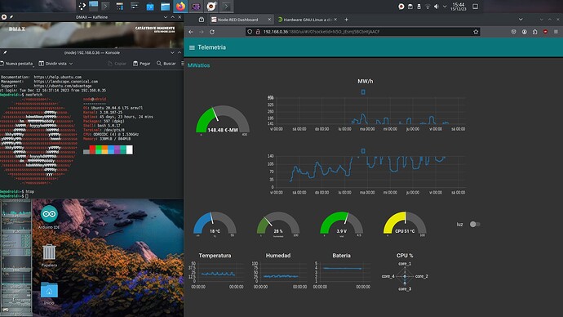Viewport: 563px width, 317px height.
Task: Open Firefox account toolbar icon
Action: point(524,32)
